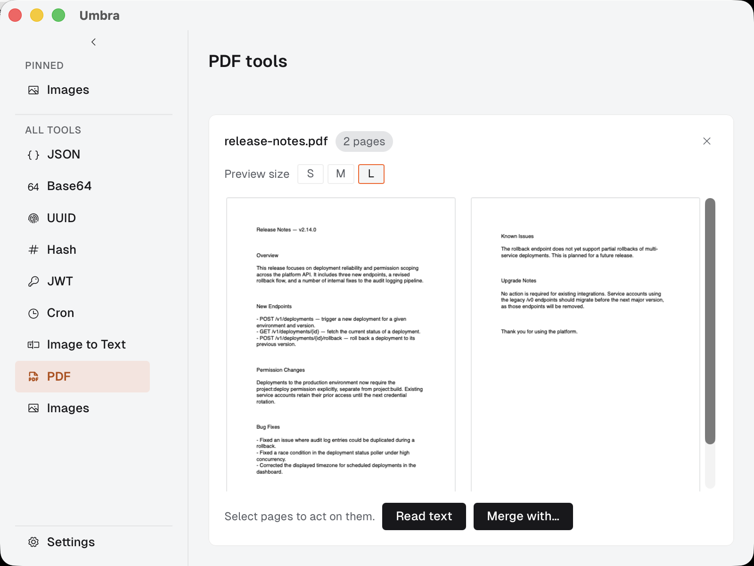This screenshot has width=754, height=566.
Task: Switch to the UUID tool
Action: (x=61, y=218)
